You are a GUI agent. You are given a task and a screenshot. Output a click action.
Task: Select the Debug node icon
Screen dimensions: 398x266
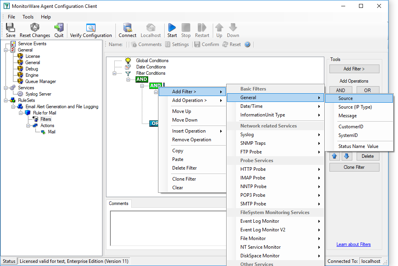20,69
